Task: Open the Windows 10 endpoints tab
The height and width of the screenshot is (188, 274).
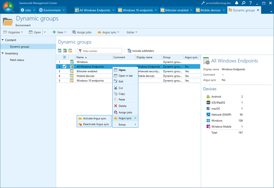Action: (x=138, y=10)
